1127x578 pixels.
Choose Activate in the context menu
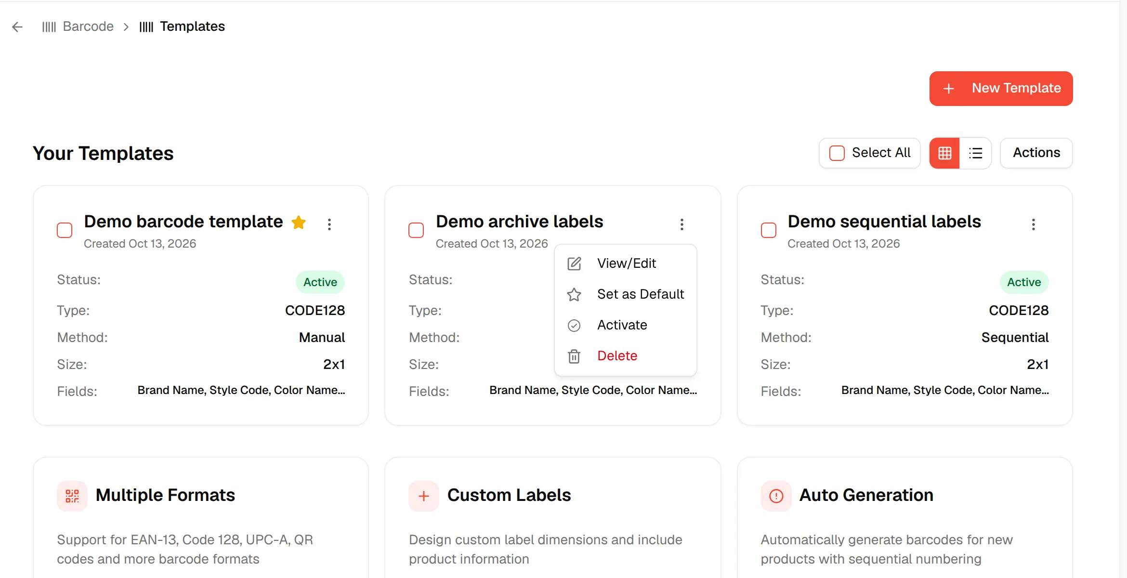pyautogui.click(x=626, y=325)
